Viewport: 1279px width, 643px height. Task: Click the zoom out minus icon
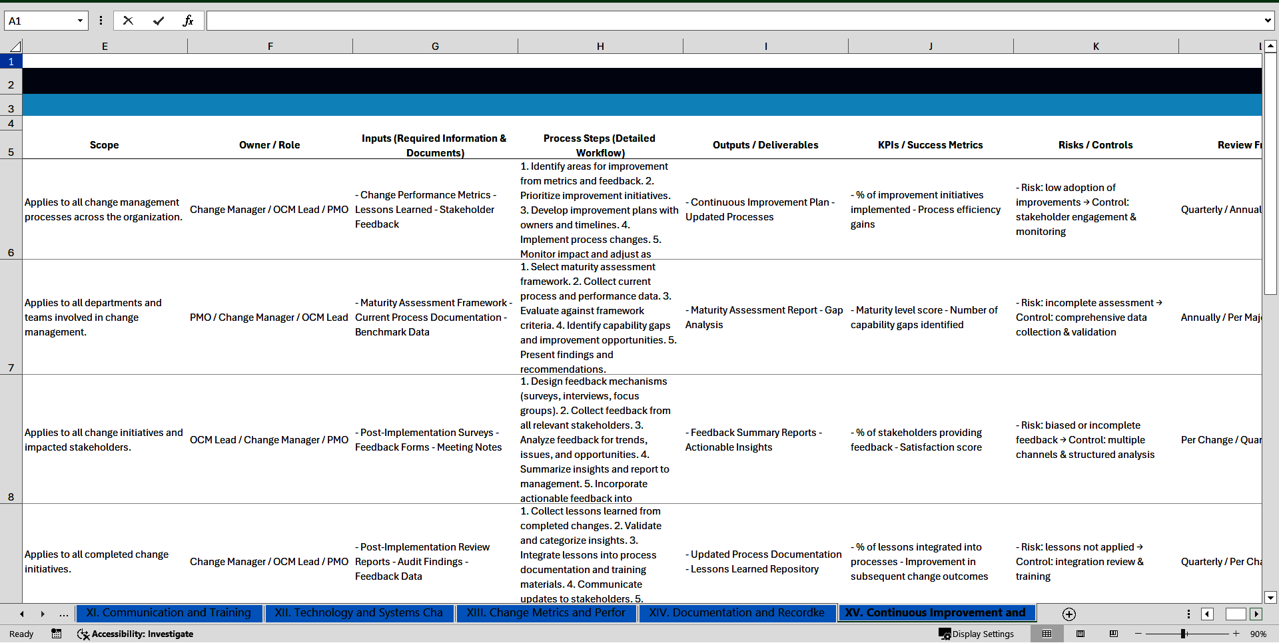[1138, 634]
